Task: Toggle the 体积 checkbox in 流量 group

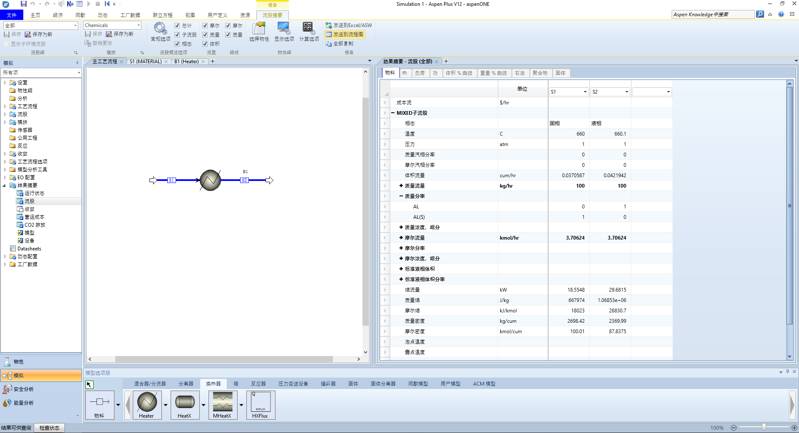Action: tap(205, 44)
